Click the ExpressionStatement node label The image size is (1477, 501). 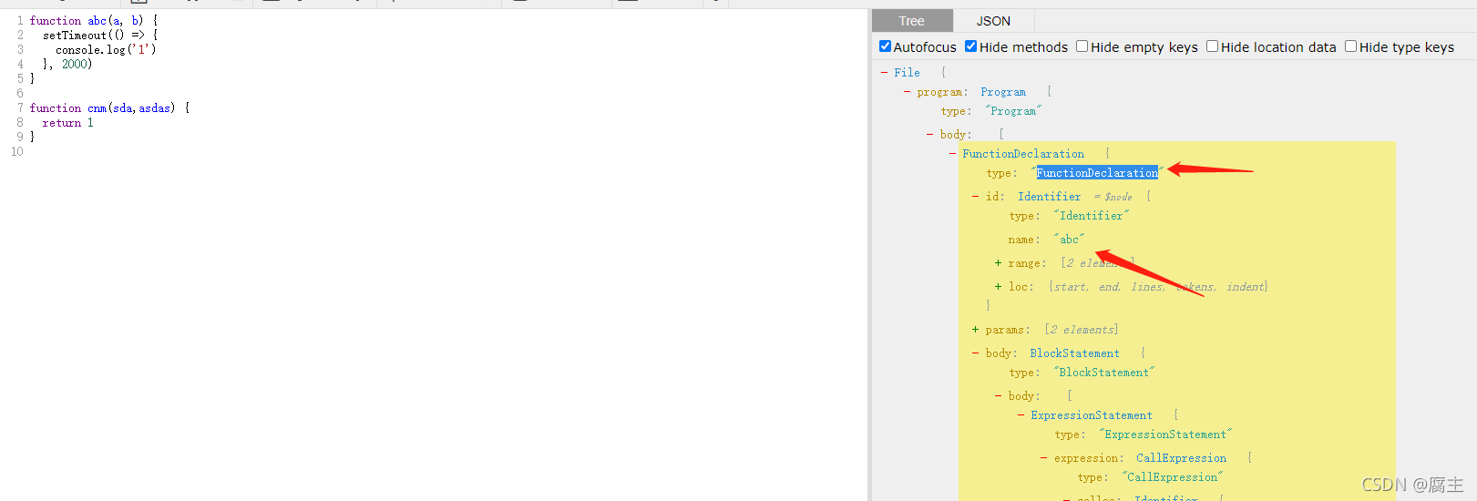(1092, 415)
